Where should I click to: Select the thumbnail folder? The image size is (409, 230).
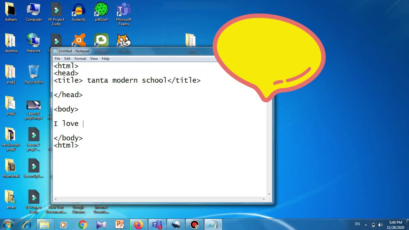pyautogui.click(x=11, y=168)
